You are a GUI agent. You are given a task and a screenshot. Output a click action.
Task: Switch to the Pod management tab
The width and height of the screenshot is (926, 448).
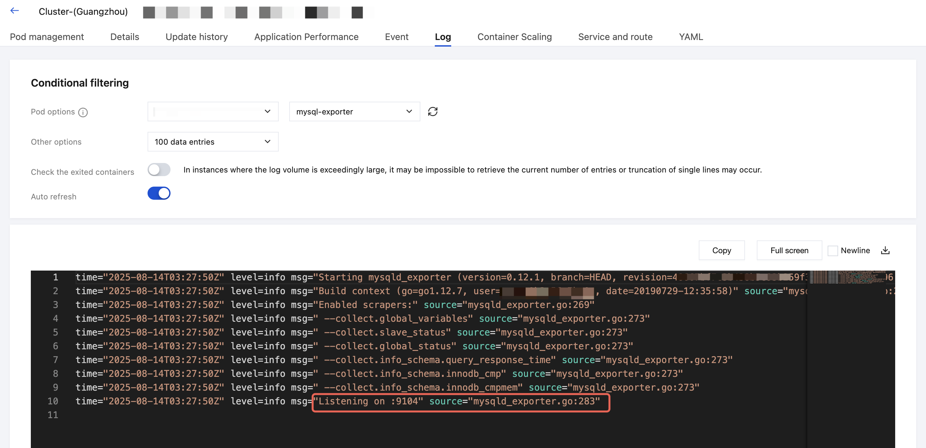click(47, 37)
